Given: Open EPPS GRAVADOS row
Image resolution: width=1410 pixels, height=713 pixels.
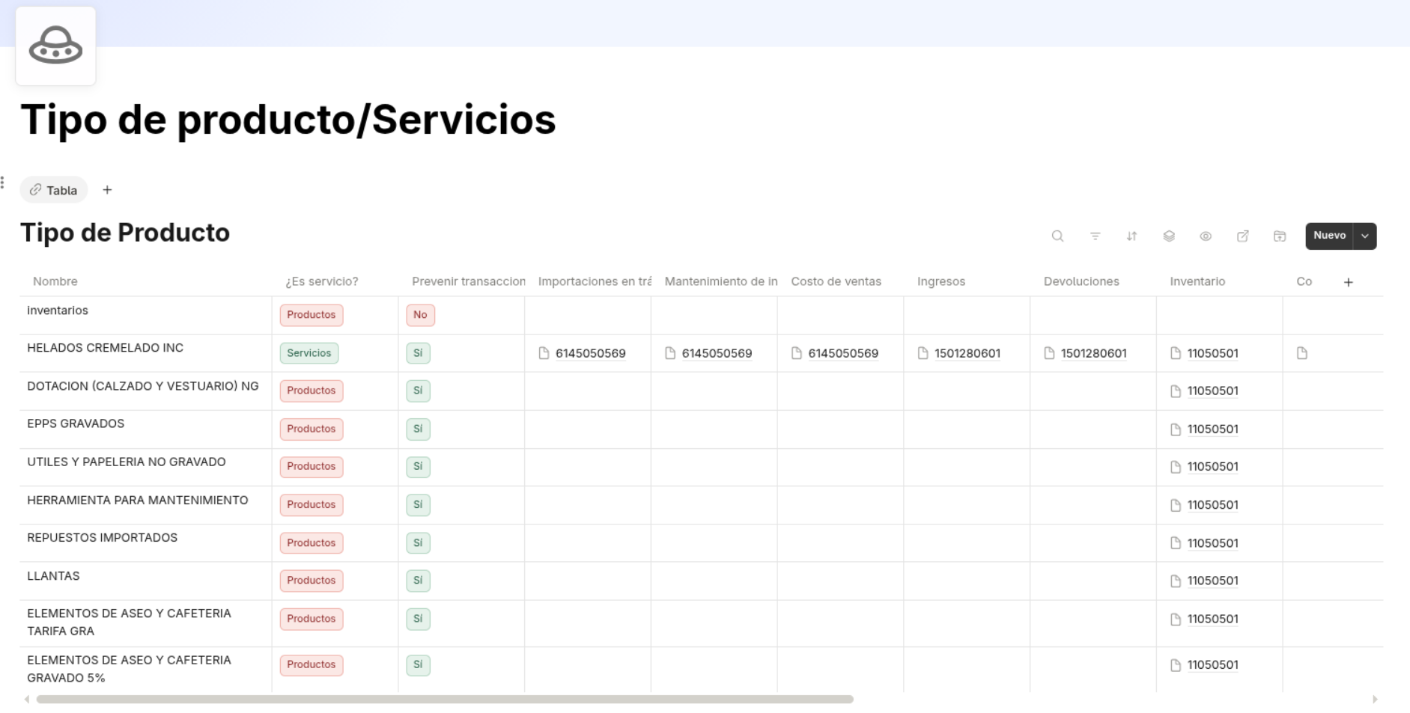Looking at the screenshot, I should [x=76, y=423].
